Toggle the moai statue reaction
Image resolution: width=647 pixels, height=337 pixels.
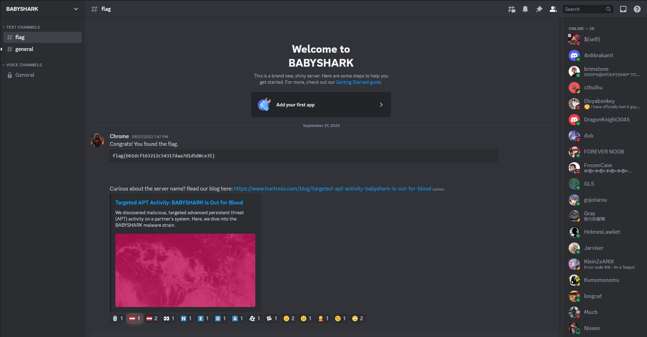click(118, 319)
